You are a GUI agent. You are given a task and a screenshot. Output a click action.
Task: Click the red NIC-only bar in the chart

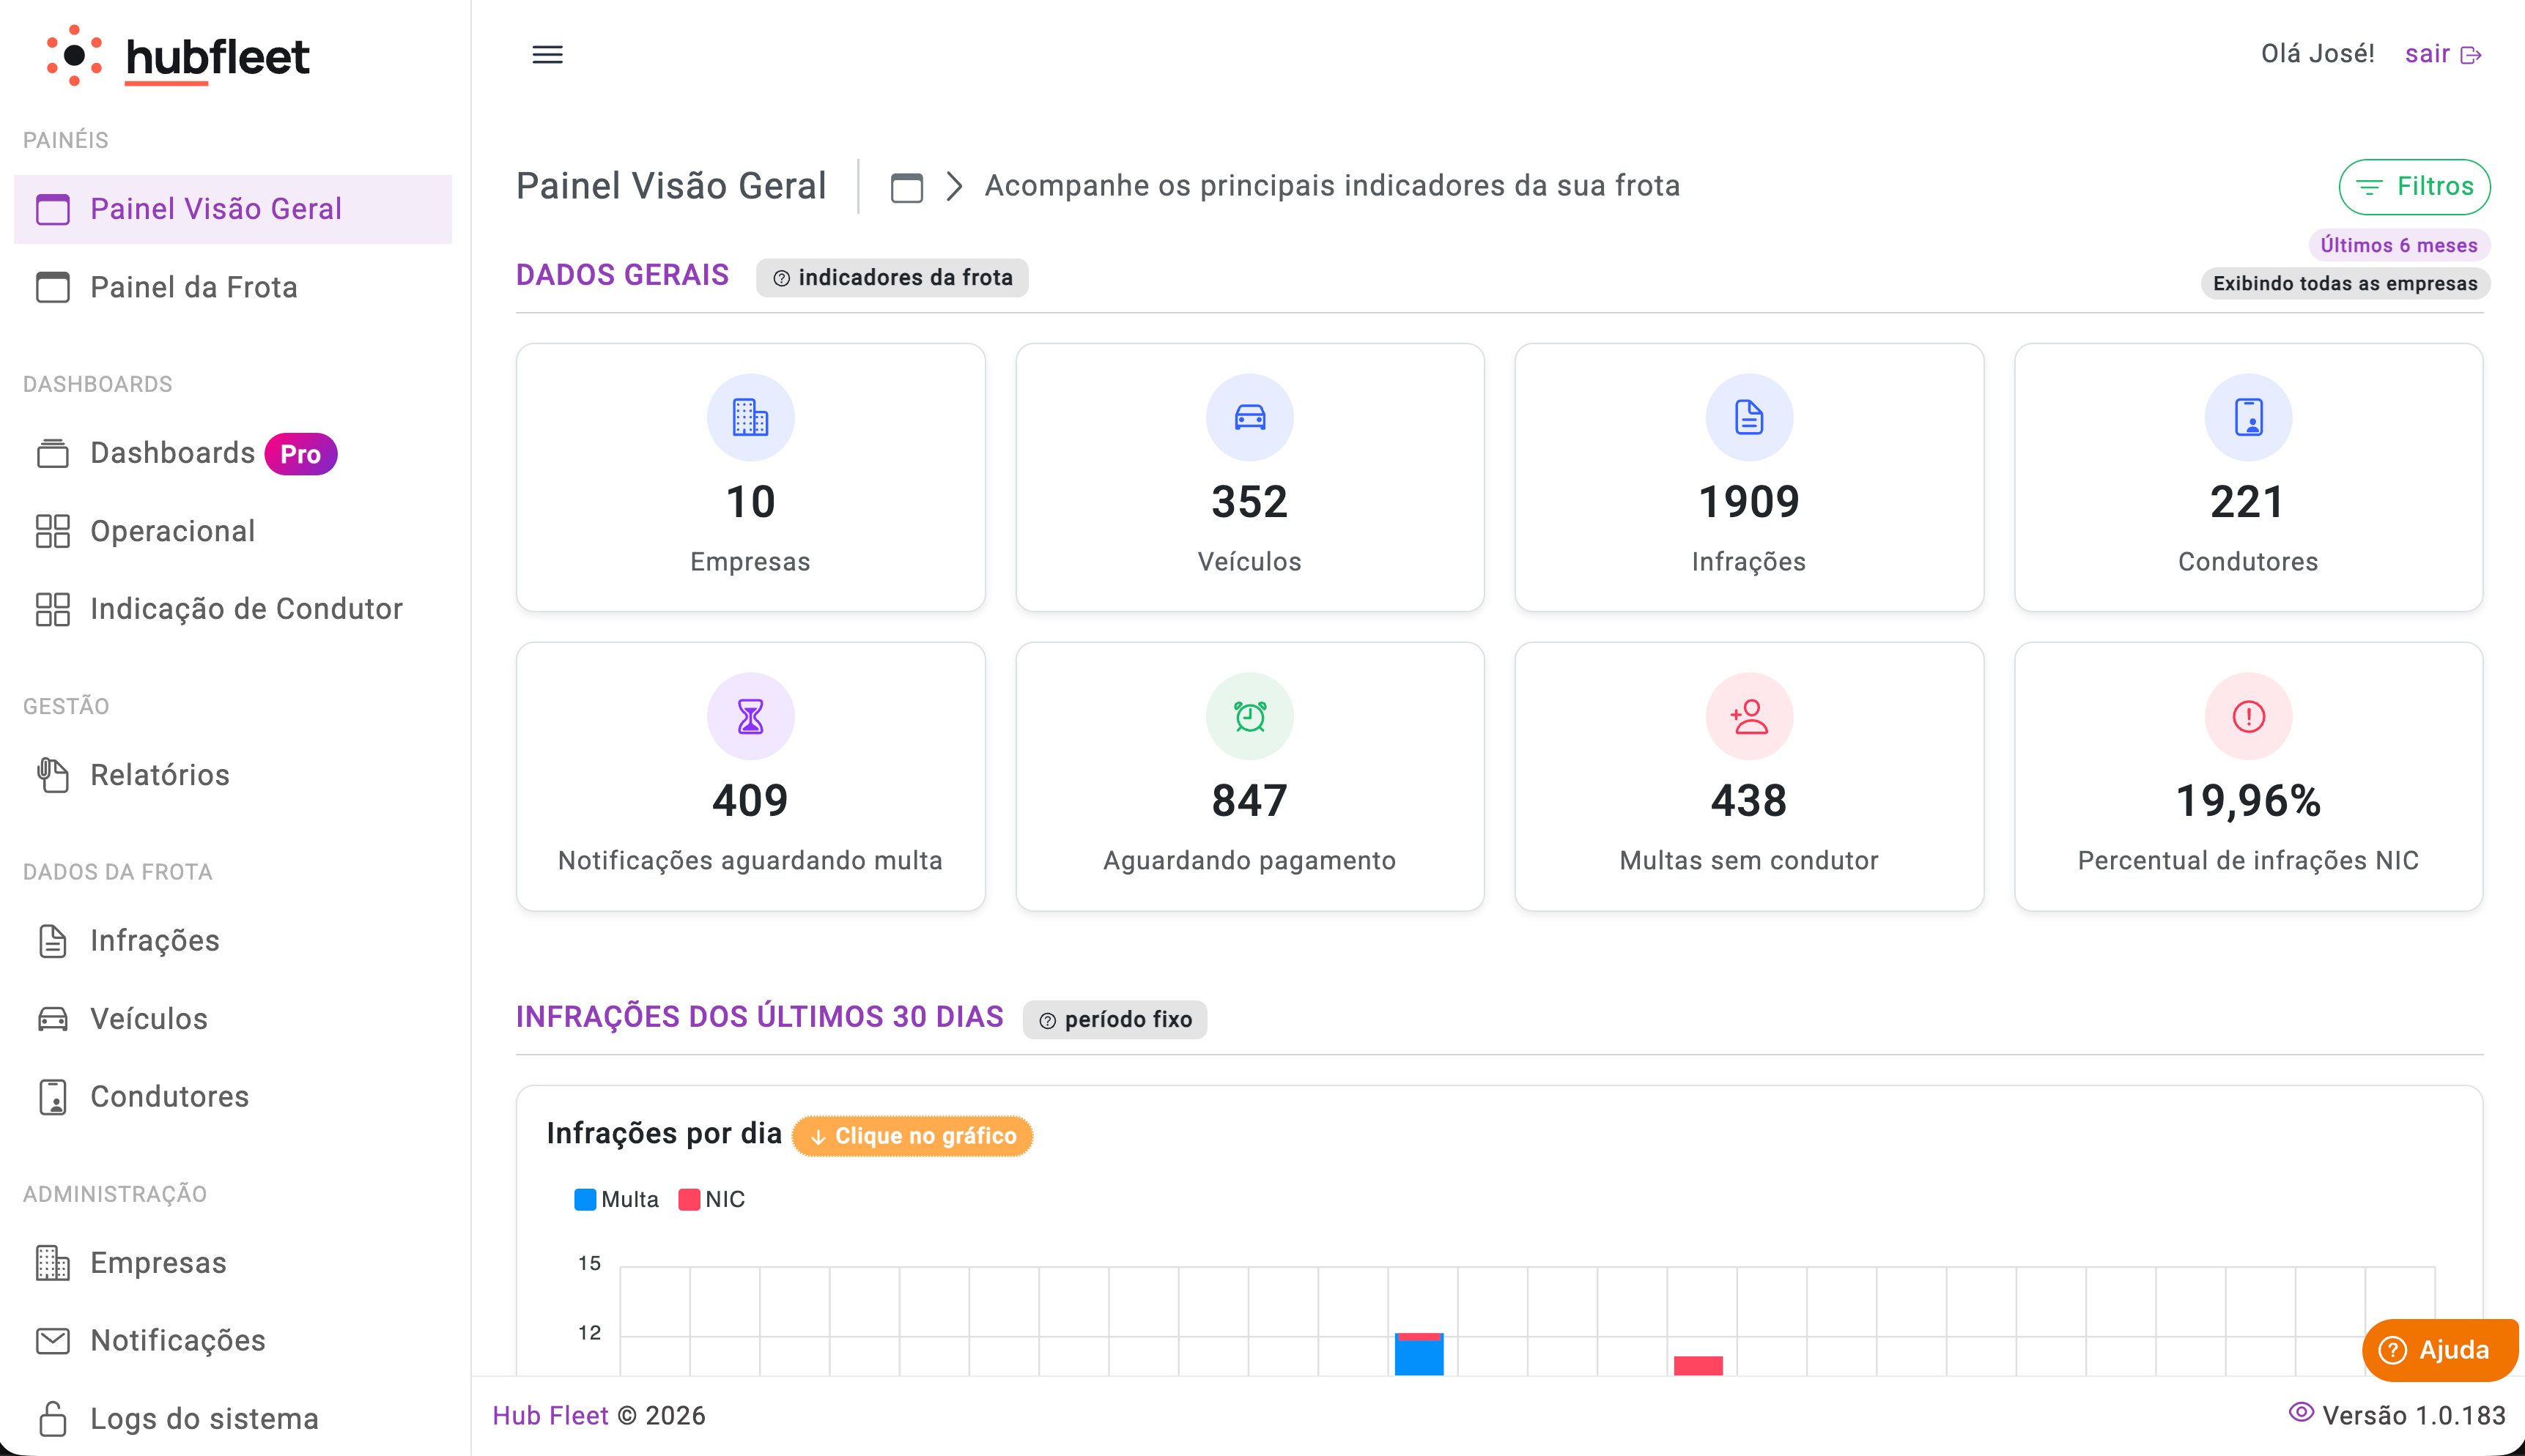point(1698,1366)
